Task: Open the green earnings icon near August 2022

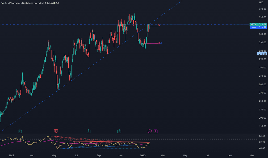Action: pyautogui.click(x=88, y=131)
